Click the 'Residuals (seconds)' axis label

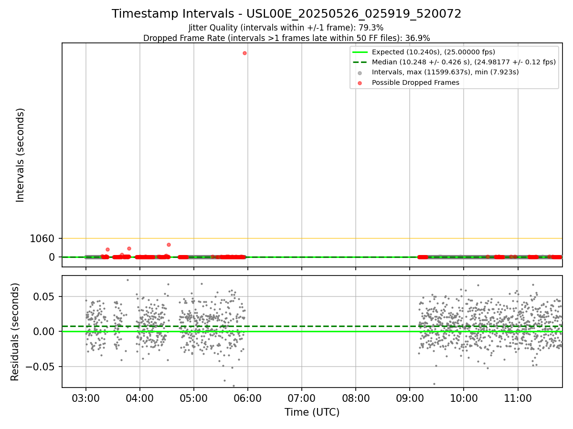point(15,332)
